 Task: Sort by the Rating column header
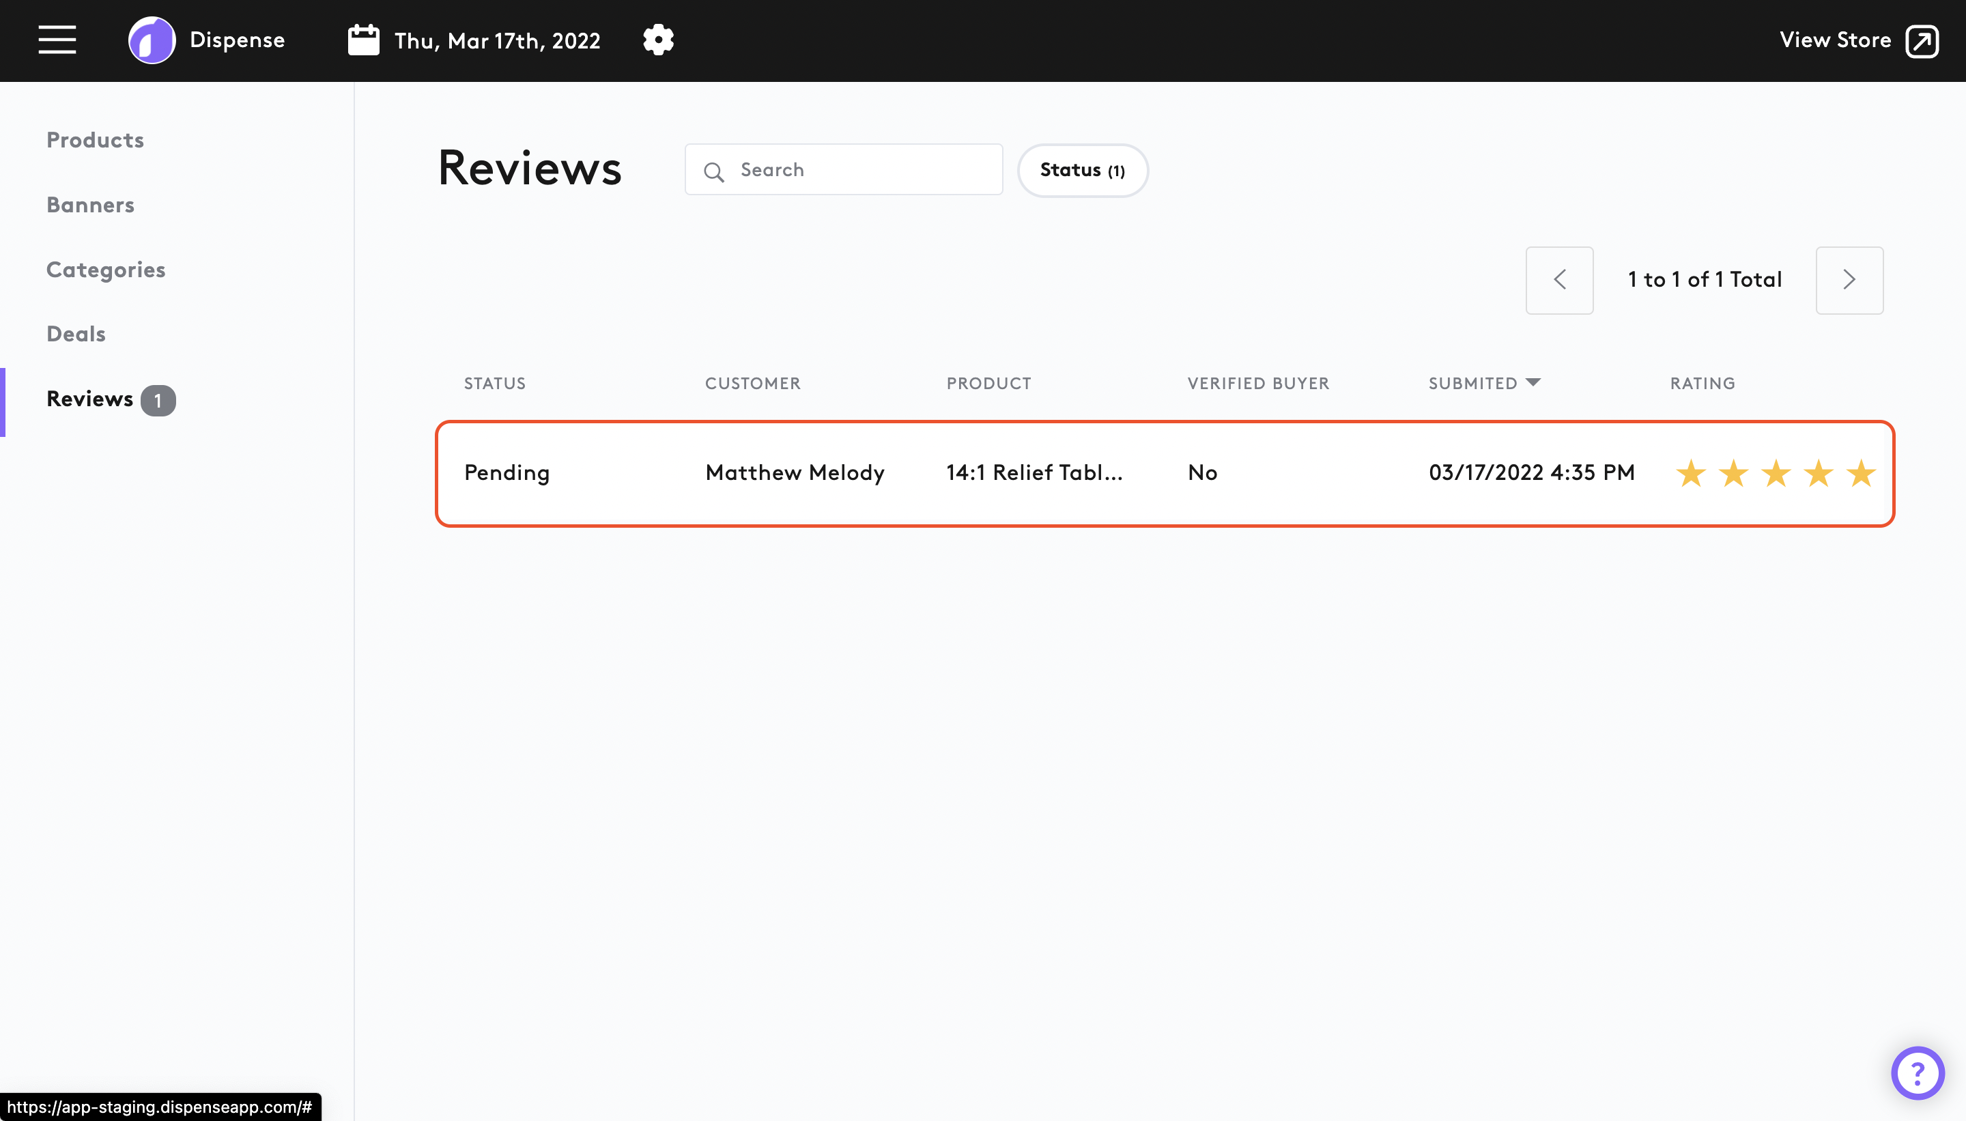[1702, 384]
